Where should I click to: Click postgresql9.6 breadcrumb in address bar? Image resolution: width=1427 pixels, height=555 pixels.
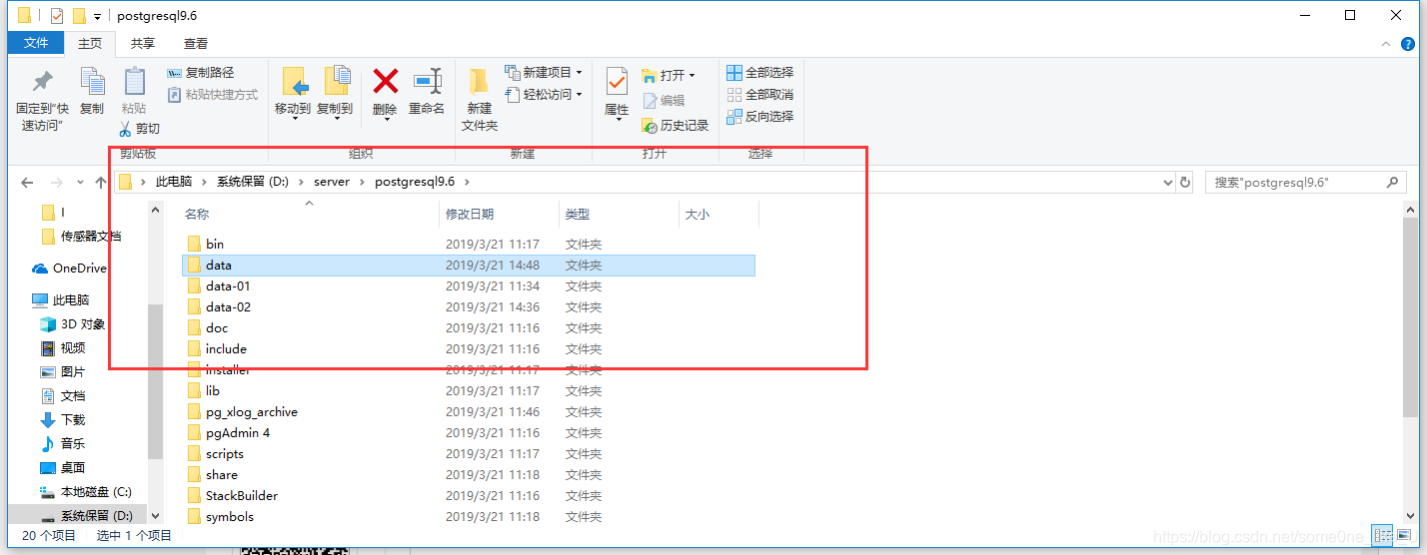coord(415,182)
